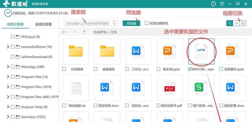Select the 项目说...ocx file icon

[138, 88]
